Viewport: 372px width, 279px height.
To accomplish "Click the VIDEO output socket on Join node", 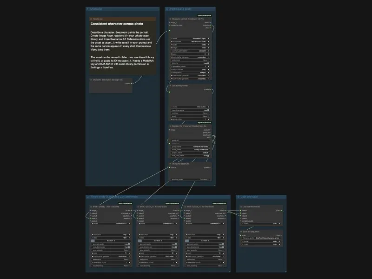I will tap(282, 211).
